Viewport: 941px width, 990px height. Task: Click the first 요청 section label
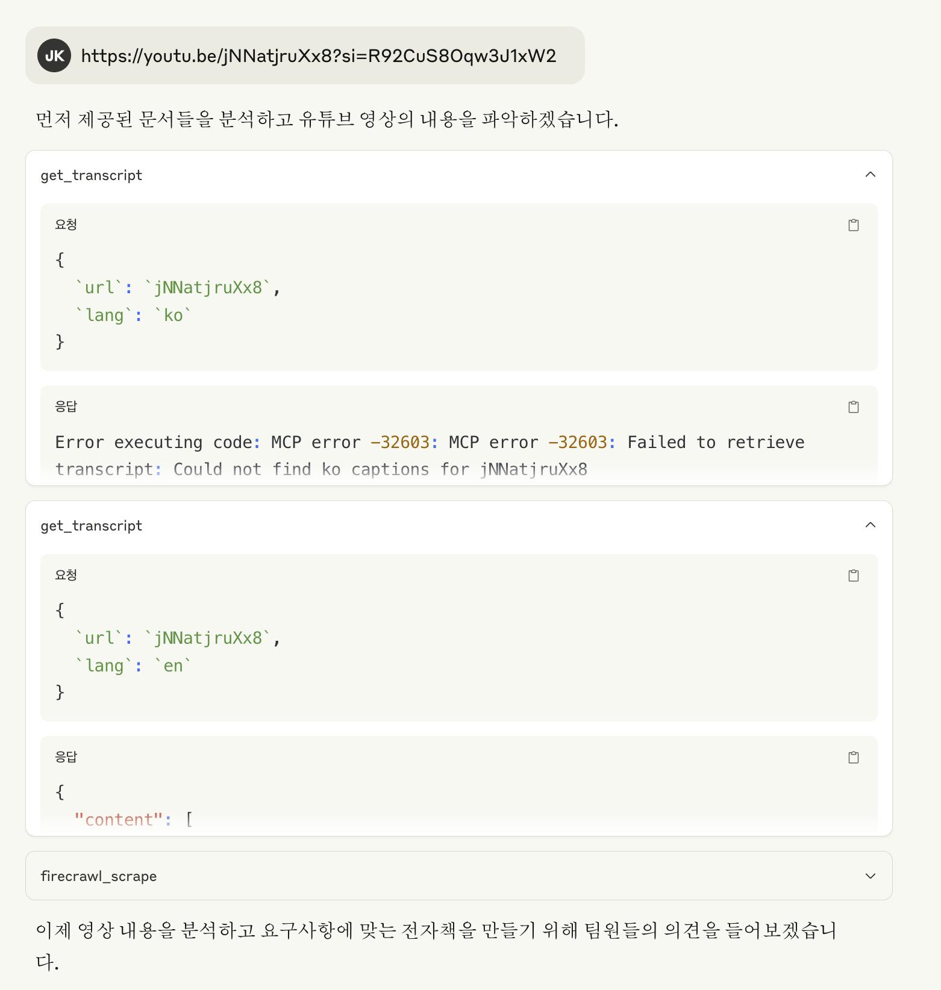click(x=66, y=225)
